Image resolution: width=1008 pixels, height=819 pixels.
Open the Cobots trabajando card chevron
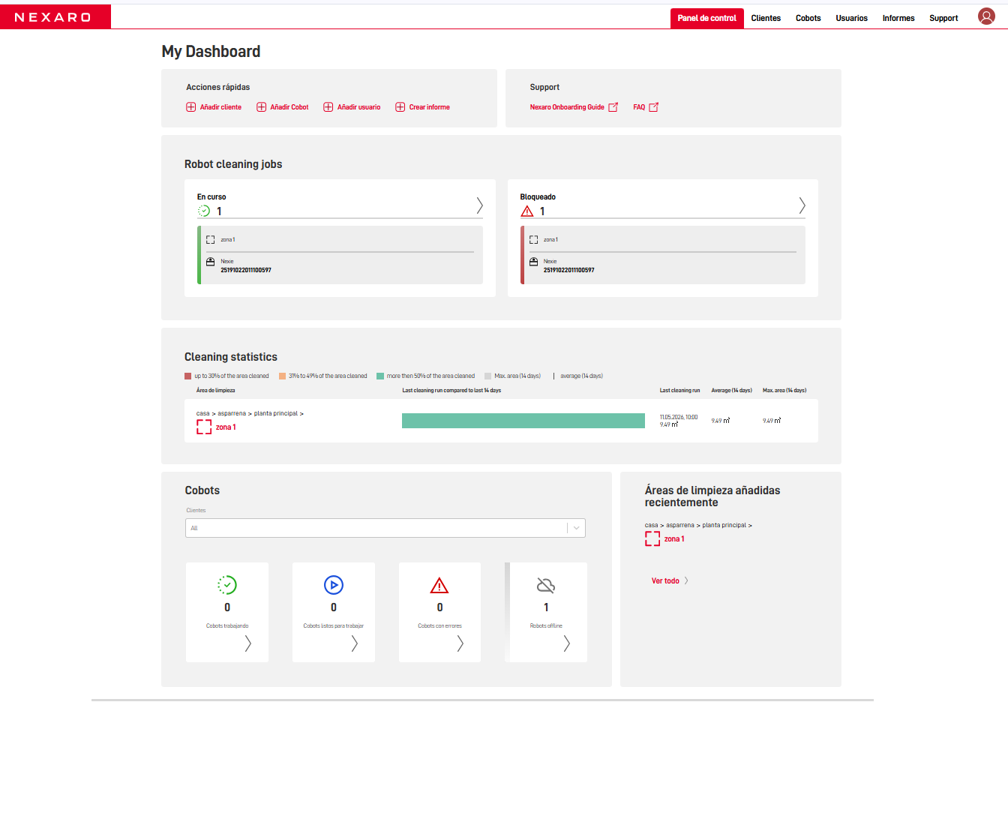click(247, 643)
